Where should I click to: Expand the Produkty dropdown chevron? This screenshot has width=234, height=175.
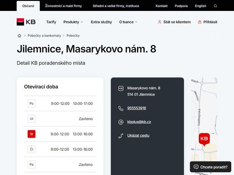pos(82,22)
